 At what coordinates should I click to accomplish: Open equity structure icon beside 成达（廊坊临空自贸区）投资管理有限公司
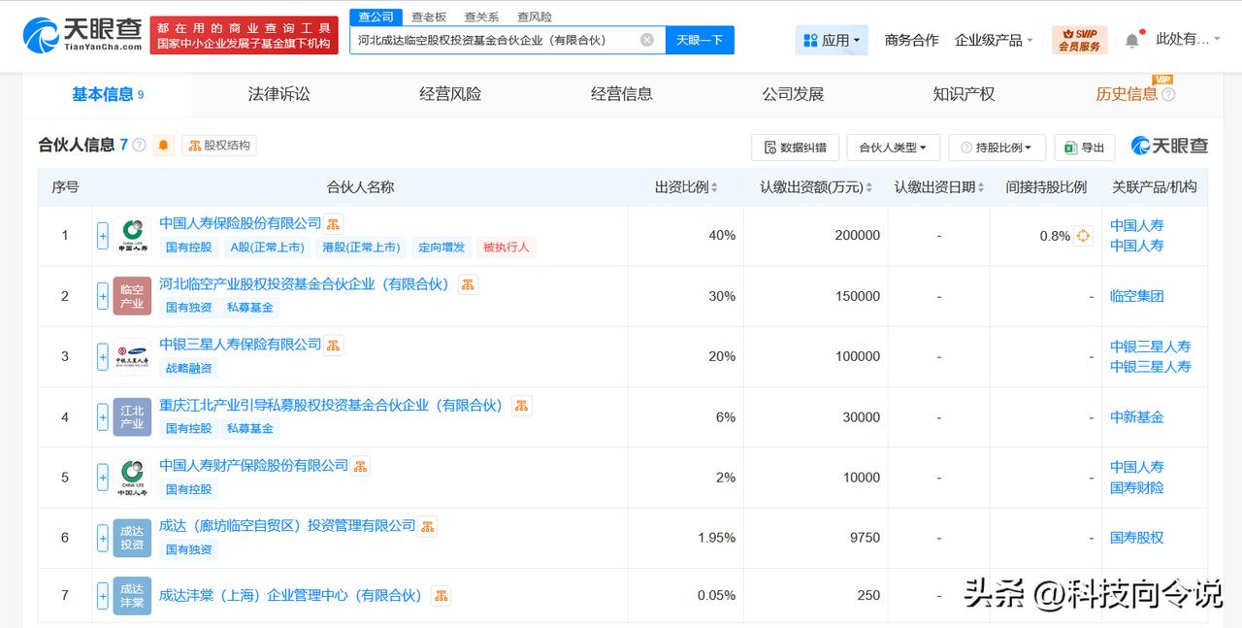(427, 526)
